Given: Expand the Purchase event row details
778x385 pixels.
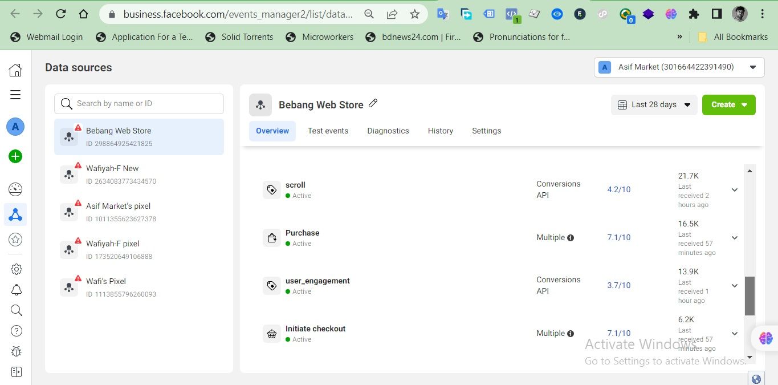Looking at the screenshot, I should pos(735,238).
